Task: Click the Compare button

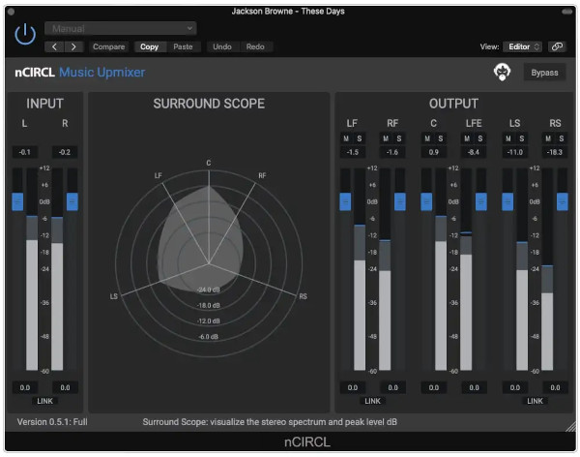Action: click(108, 46)
